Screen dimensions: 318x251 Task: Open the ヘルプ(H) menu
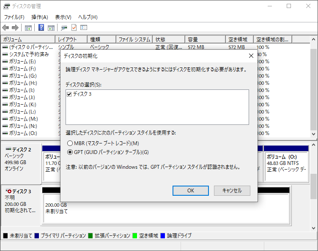coord(88,17)
